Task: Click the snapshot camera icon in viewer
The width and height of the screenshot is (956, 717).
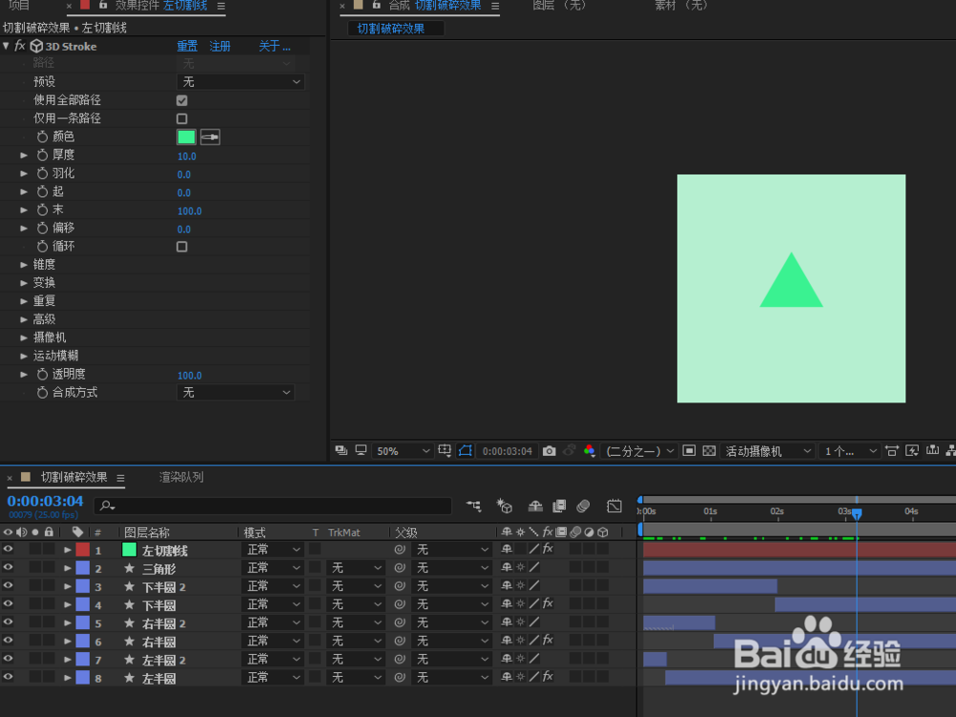Action: click(550, 451)
